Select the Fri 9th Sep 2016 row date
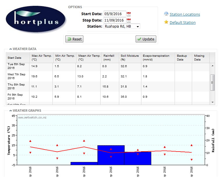 [15, 97]
